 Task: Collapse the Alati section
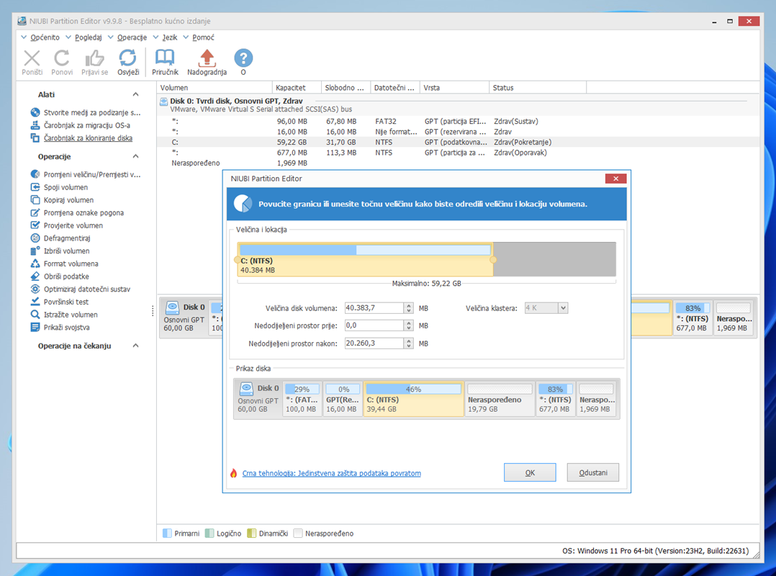point(135,95)
